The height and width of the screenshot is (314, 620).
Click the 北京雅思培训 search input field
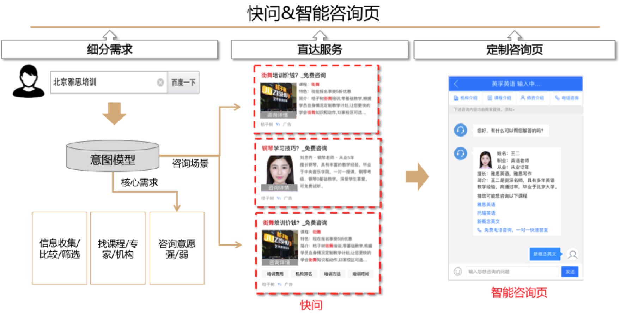pyautogui.click(x=109, y=82)
